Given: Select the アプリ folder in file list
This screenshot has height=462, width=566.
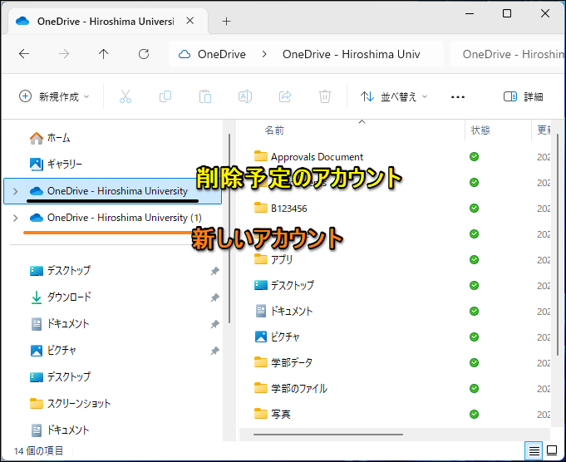Looking at the screenshot, I should click(x=273, y=259).
